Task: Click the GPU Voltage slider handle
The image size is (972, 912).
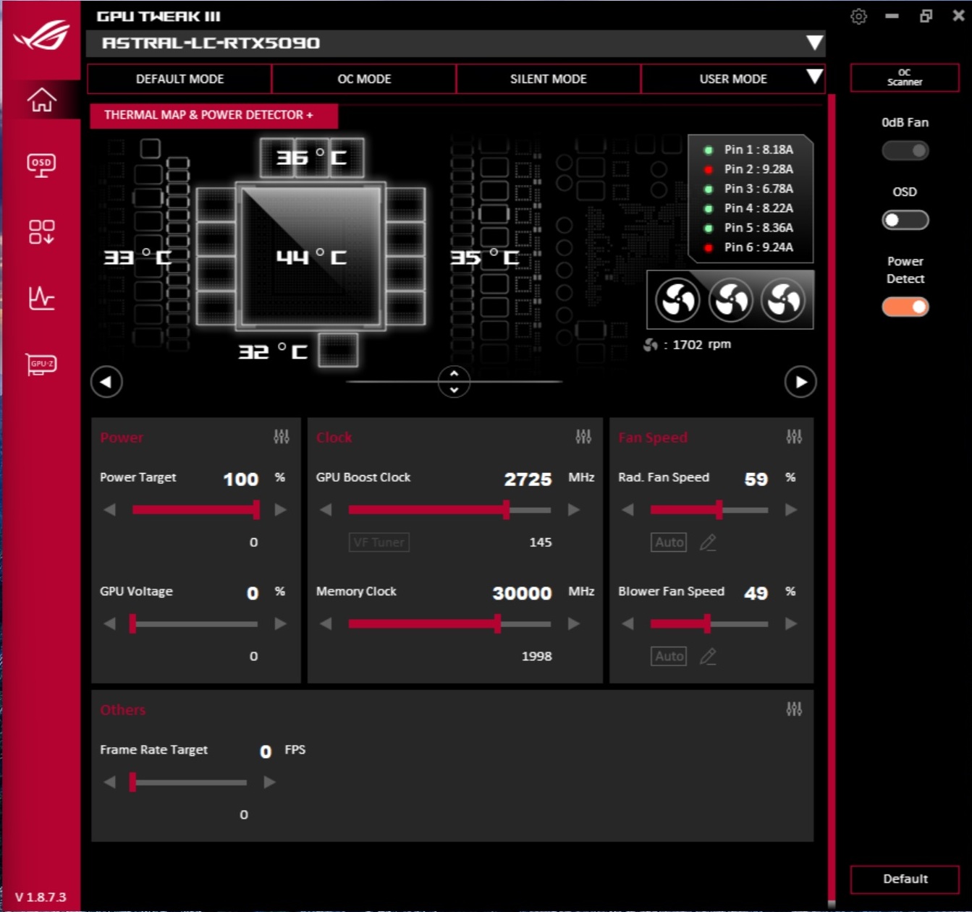Action: (x=132, y=623)
